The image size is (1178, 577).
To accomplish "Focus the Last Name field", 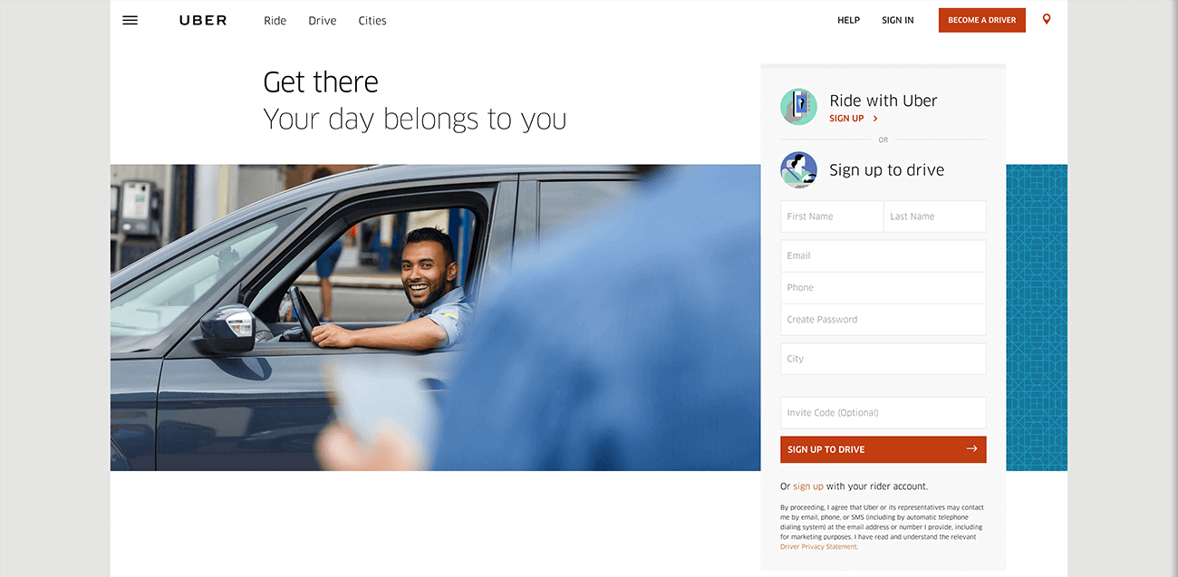I will [x=935, y=216].
